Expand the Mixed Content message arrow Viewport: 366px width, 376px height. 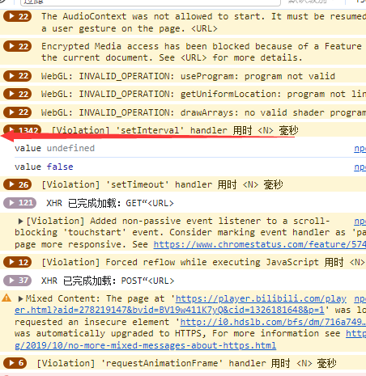click(20, 298)
